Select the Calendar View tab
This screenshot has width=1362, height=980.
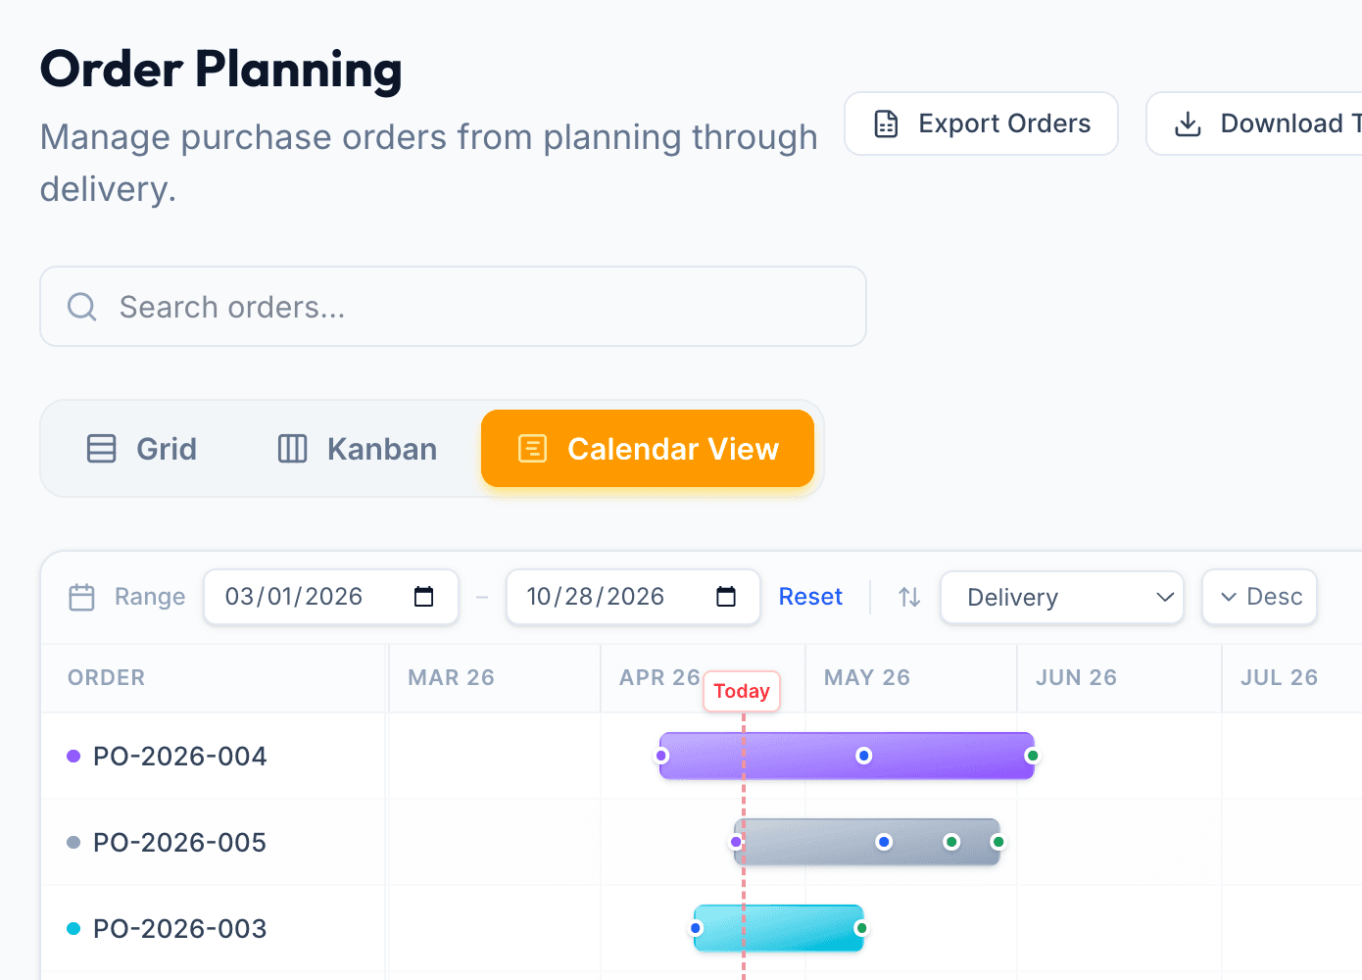[648, 449]
